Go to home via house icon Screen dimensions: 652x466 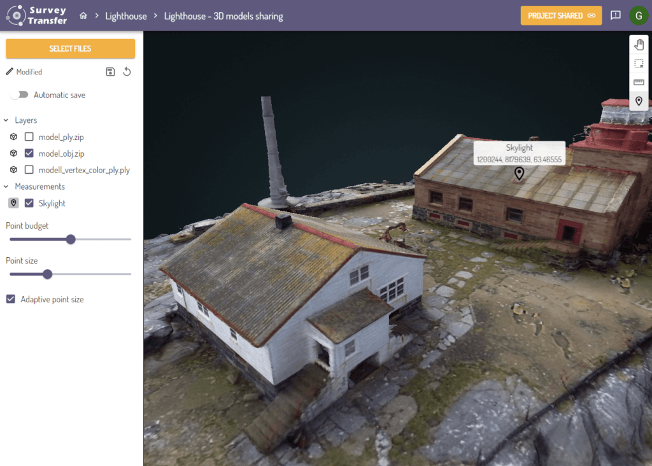pyautogui.click(x=83, y=16)
